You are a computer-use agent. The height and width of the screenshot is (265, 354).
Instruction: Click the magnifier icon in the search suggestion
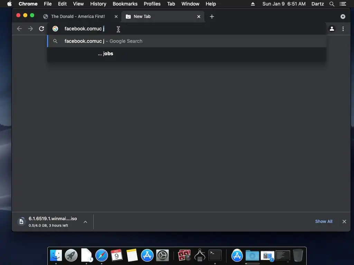55,41
